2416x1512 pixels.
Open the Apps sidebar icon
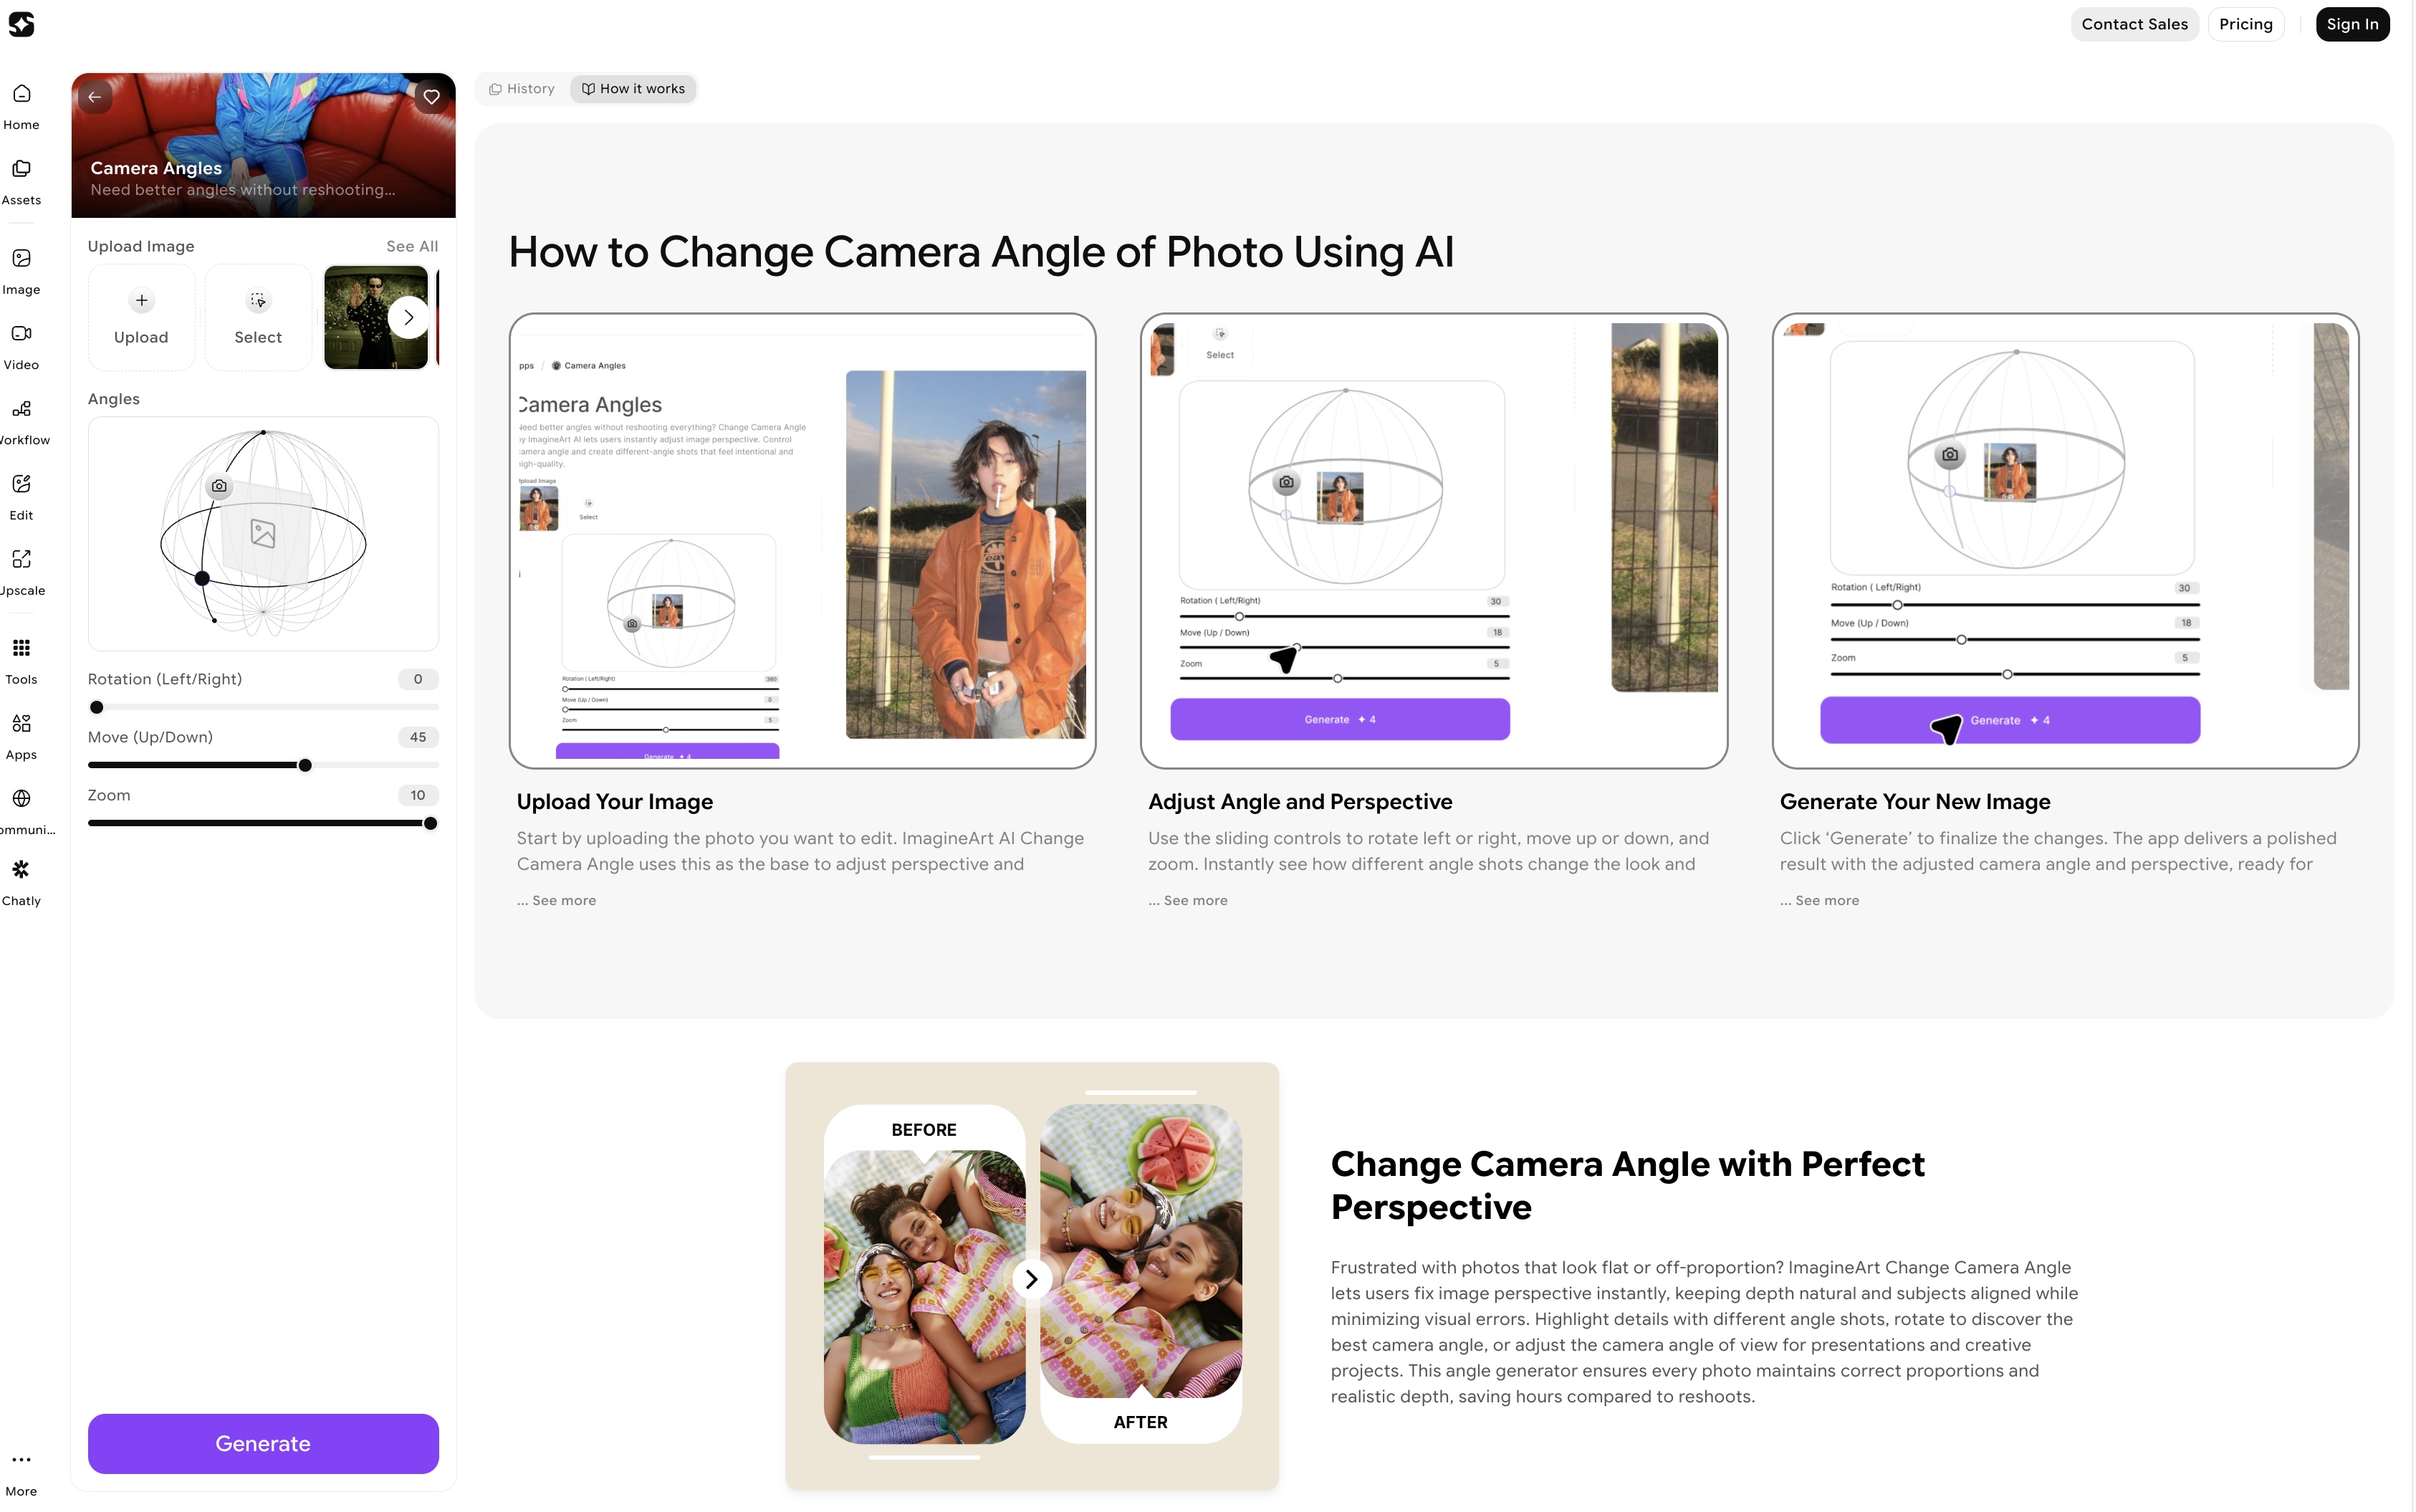tap(21, 736)
